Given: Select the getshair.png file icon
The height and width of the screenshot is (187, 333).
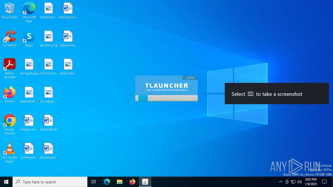Looking at the screenshot, I should 49,39.
